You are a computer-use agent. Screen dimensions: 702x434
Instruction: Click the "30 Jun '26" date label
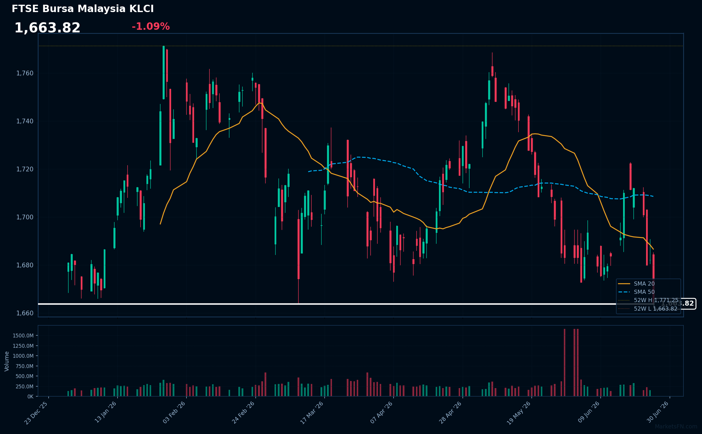[658, 412]
